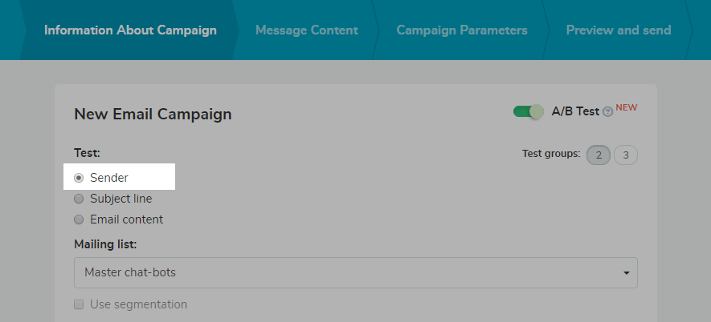
Task: Toggle the A/B Test switch off
Action: click(x=529, y=111)
